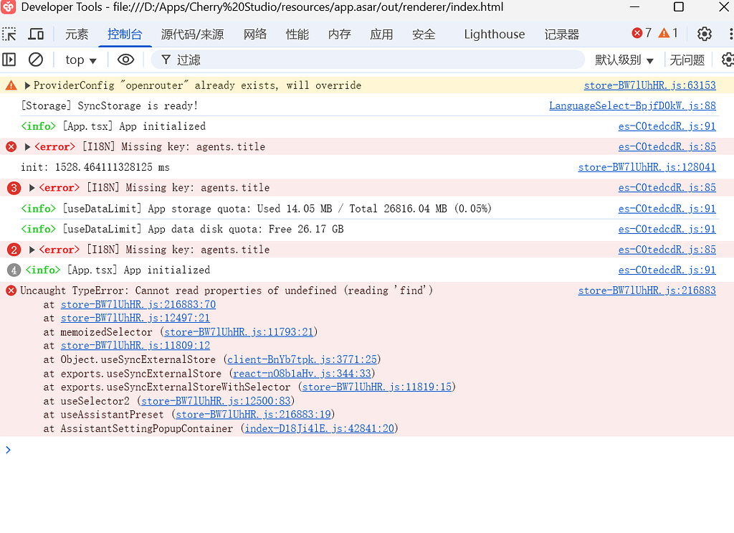
Task: Open the 安全 tab
Action: pos(424,34)
